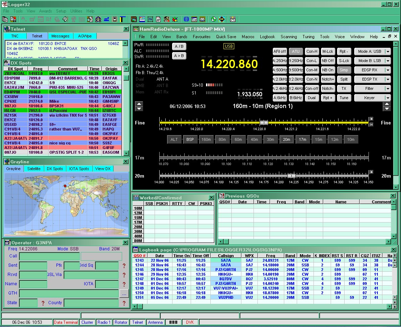Swap VFOs with the A / B button

[x=179, y=46]
